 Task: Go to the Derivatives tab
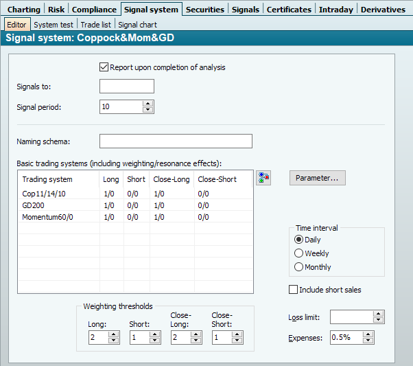click(x=383, y=10)
